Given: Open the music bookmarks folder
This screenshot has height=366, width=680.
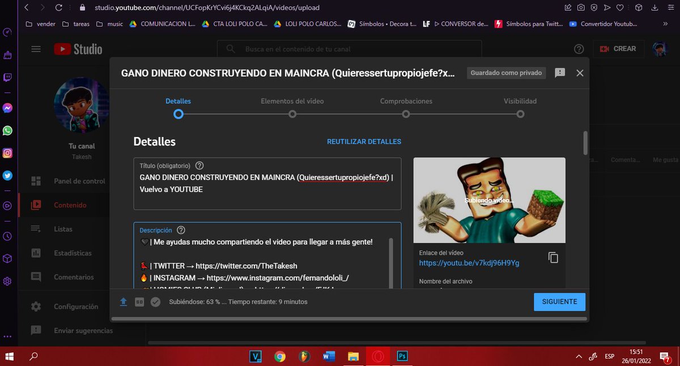Looking at the screenshot, I should tap(109, 24).
